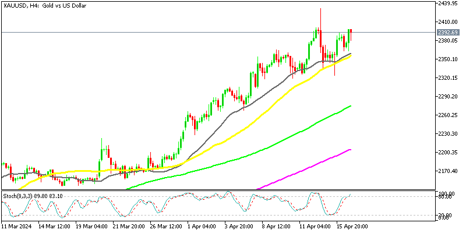The height and width of the screenshot is (233, 466).
Task: Click the tall red wick at the chart high
Action: (x=320, y=15)
